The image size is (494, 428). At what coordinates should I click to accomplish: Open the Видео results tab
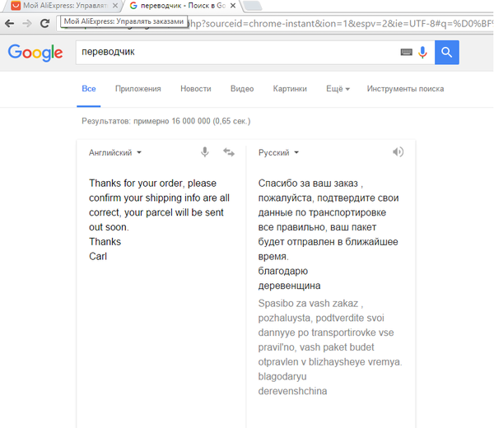coord(242,89)
